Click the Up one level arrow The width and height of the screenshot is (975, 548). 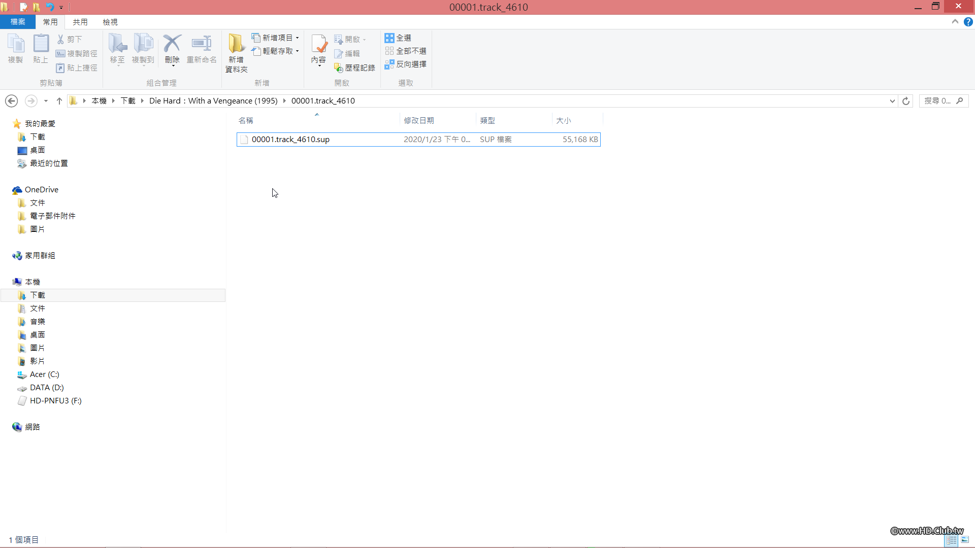click(x=59, y=101)
